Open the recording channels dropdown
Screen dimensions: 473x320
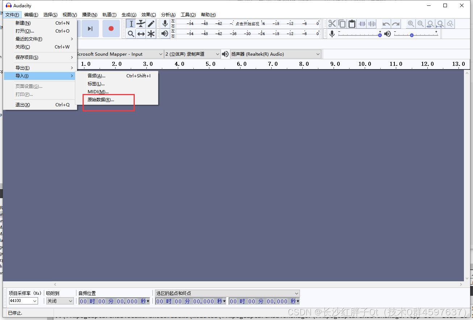[192, 54]
